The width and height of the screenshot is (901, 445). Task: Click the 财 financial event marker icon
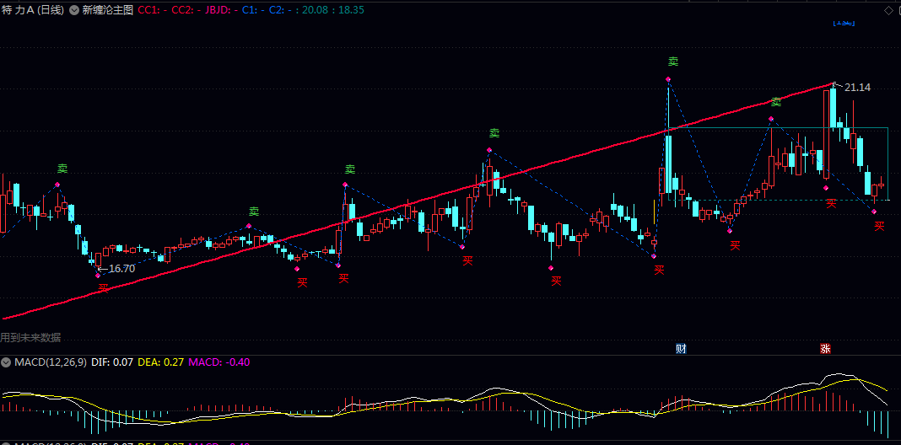pyautogui.click(x=681, y=348)
